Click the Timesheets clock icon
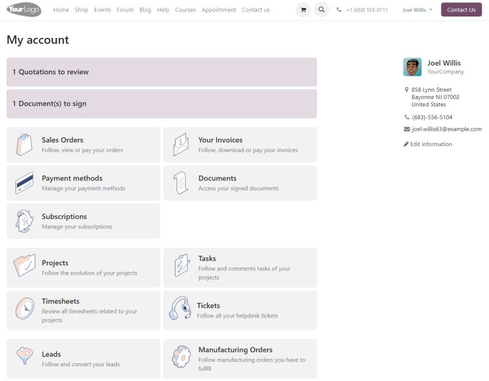The width and height of the screenshot is (489, 381). pyautogui.click(x=24, y=308)
